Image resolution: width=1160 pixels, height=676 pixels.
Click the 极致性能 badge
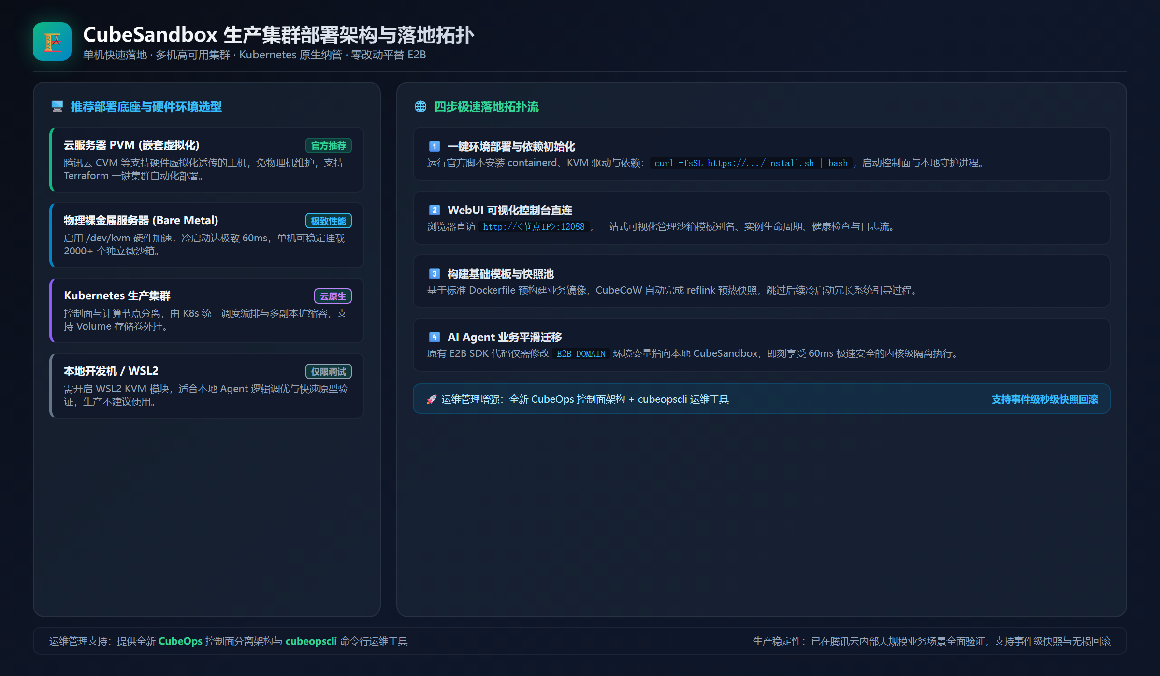point(329,221)
